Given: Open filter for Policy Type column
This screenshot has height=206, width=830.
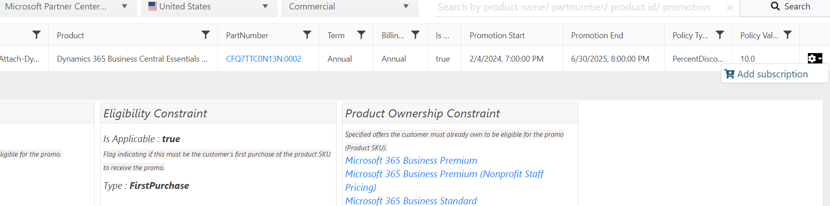Looking at the screenshot, I should click(720, 35).
